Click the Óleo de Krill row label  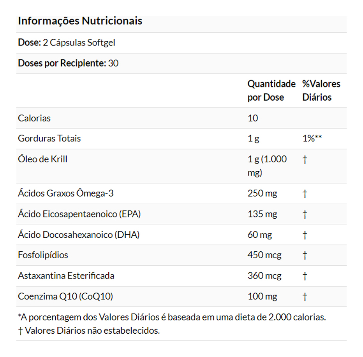coord(42,159)
